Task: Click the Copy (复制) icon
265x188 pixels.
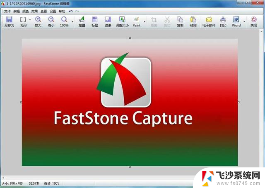Action: (180, 21)
